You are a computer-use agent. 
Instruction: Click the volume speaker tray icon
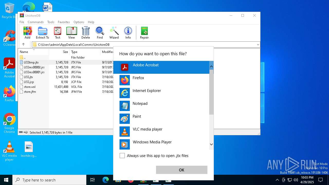point(296,180)
